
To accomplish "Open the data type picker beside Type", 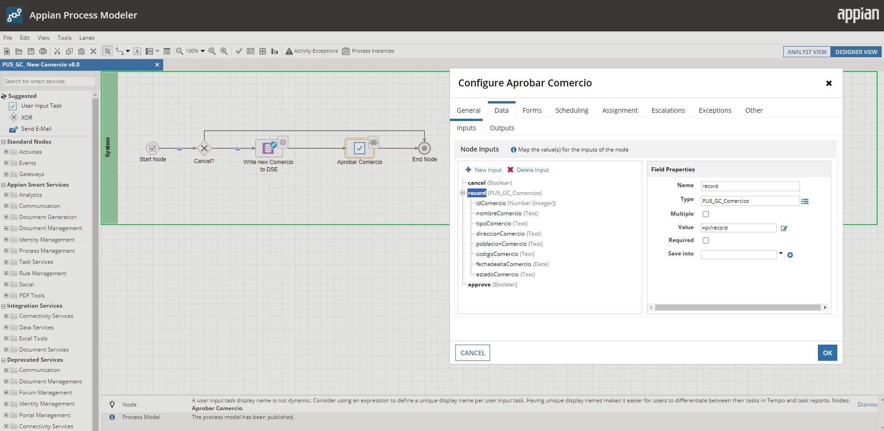I will [805, 201].
